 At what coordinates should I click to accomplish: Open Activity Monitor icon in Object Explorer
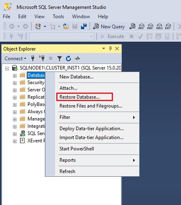pyautogui.click(x=77, y=58)
